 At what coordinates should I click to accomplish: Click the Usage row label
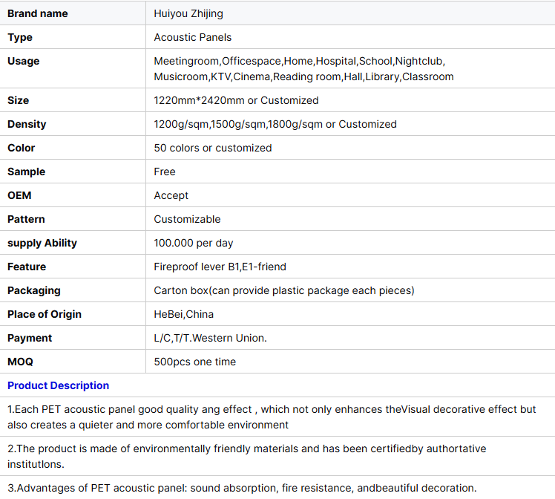point(24,61)
